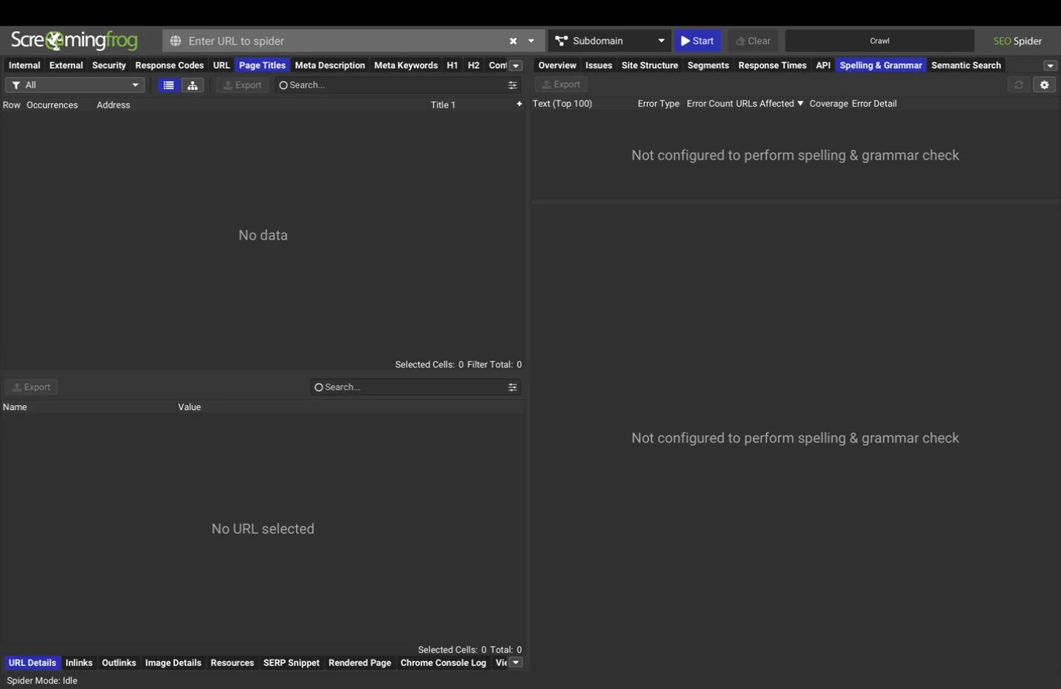Switch to the External tab
Image resolution: width=1061 pixels, height=689 pixels.
pos(66,66)
